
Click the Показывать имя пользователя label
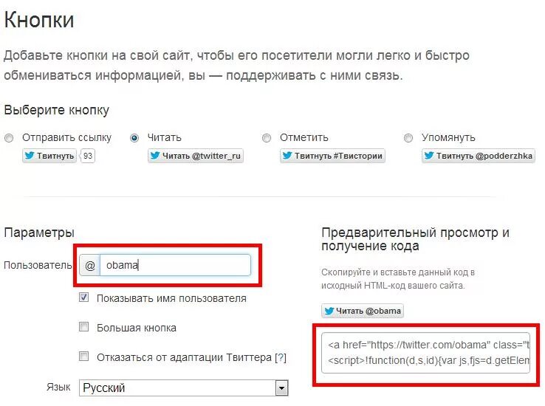pyautogui.click(x=171, y=298)
